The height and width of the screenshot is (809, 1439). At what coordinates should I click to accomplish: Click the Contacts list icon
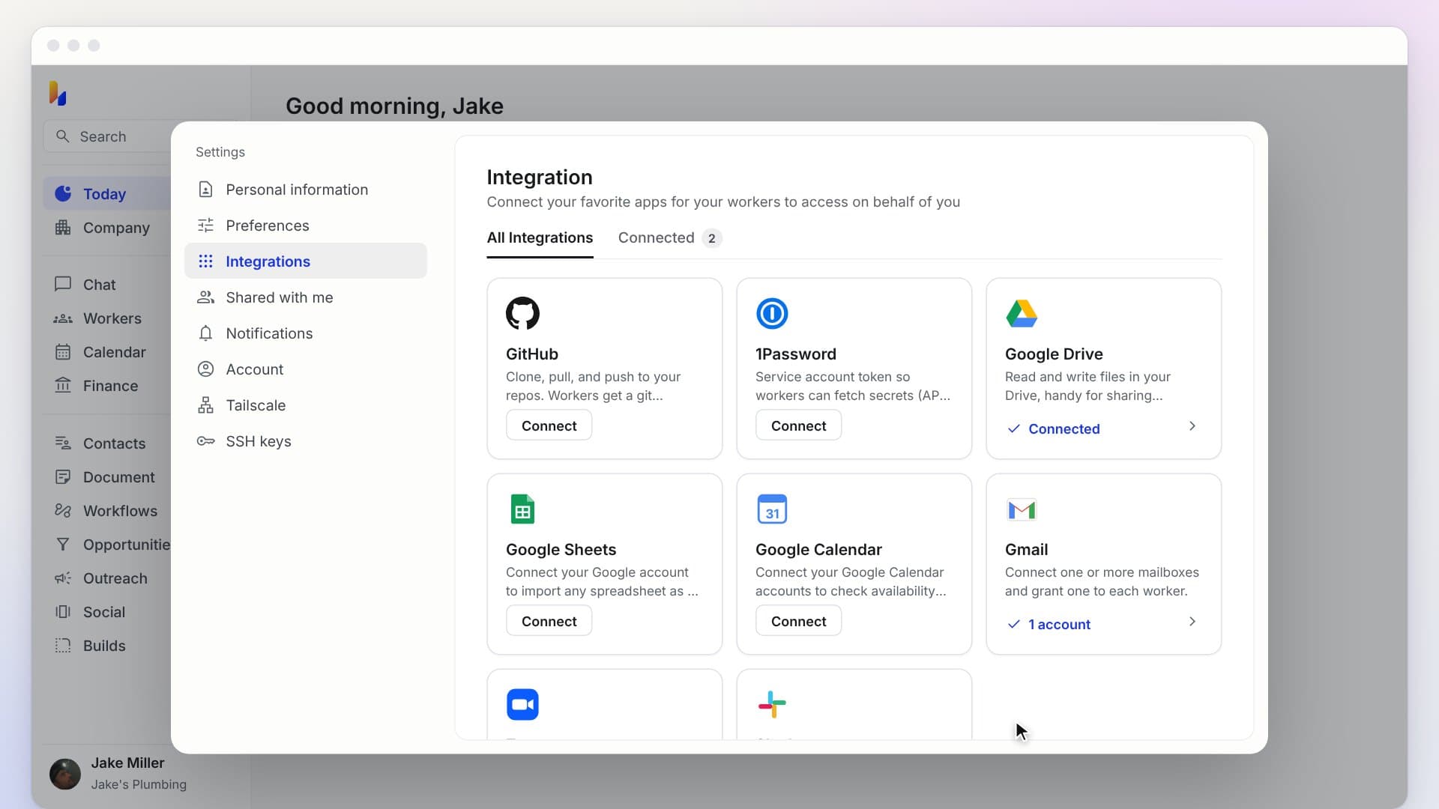[63, 443]
